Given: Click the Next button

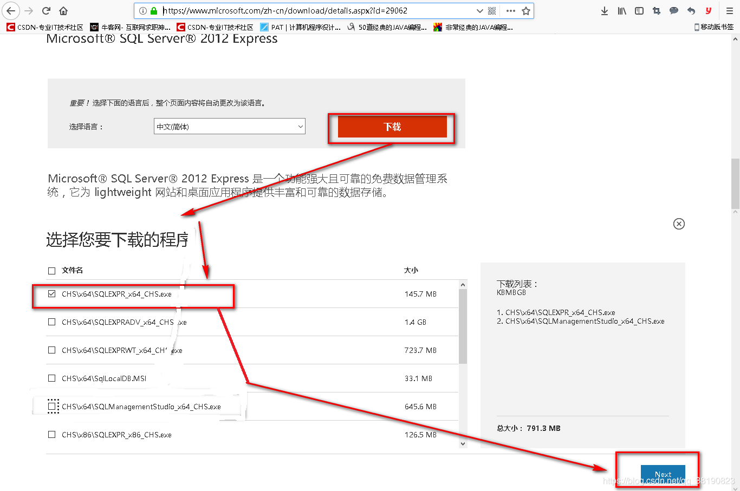Looking at the screenshot, I should point(663,475).
